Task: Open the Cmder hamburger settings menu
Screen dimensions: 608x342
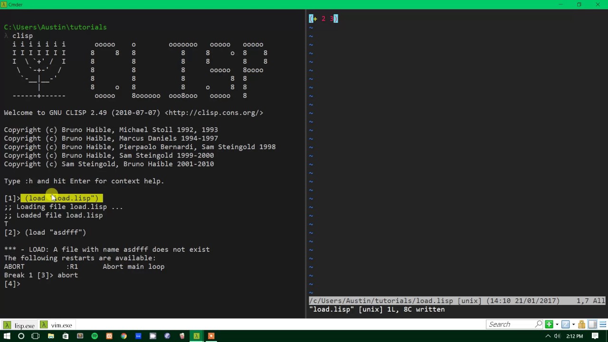Action: tap(602, 324)
